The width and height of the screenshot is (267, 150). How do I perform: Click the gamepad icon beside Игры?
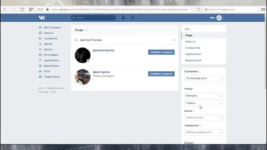pyautogui.click(x=40, y=71)
